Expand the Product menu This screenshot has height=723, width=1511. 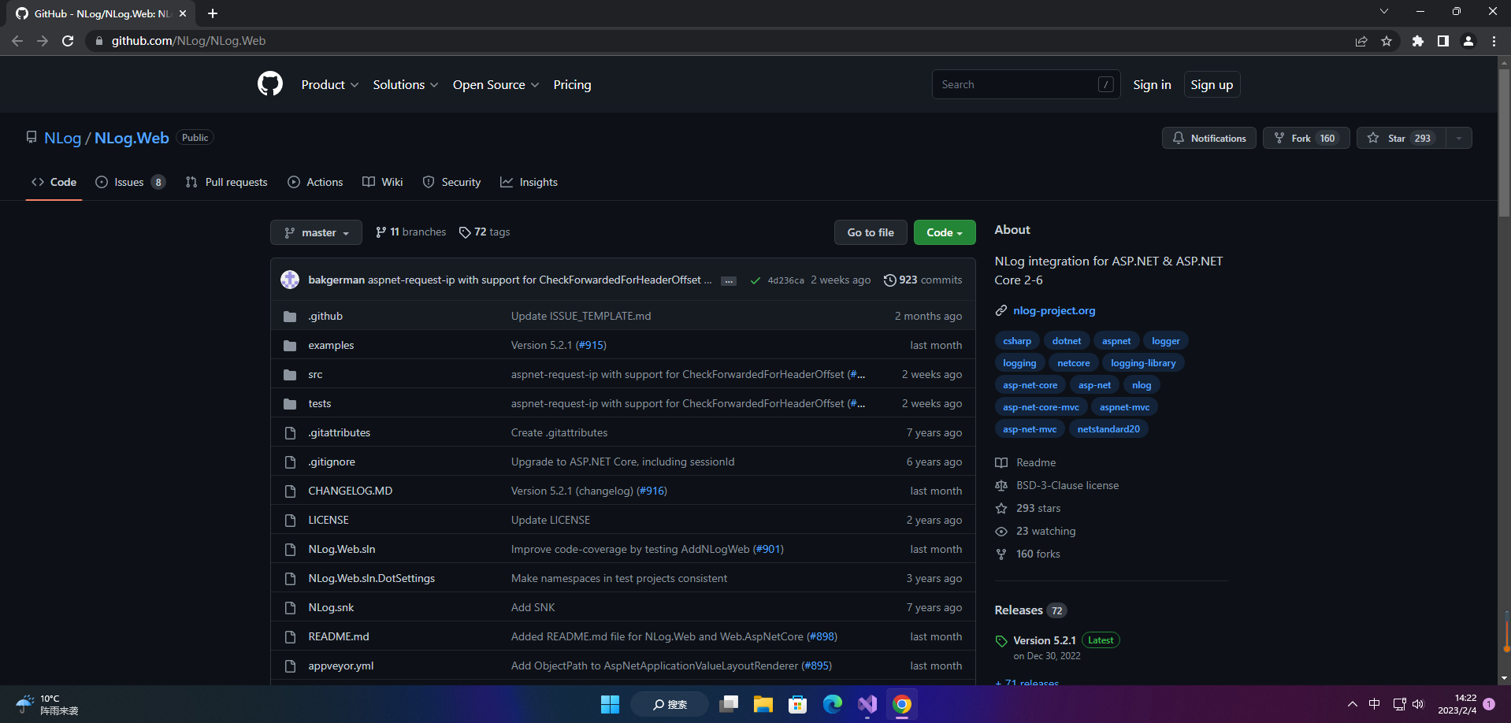click(x=329, y=84)
